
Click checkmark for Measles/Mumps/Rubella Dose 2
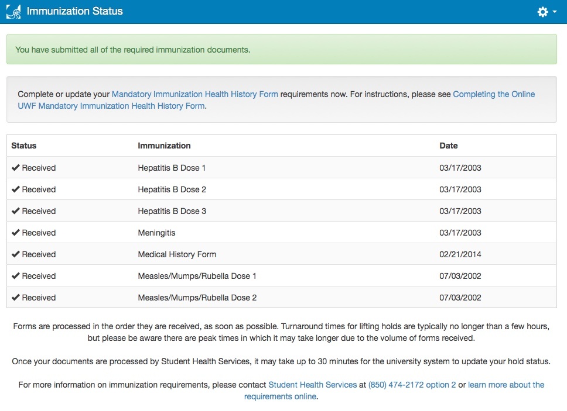[x=15, y=298]
